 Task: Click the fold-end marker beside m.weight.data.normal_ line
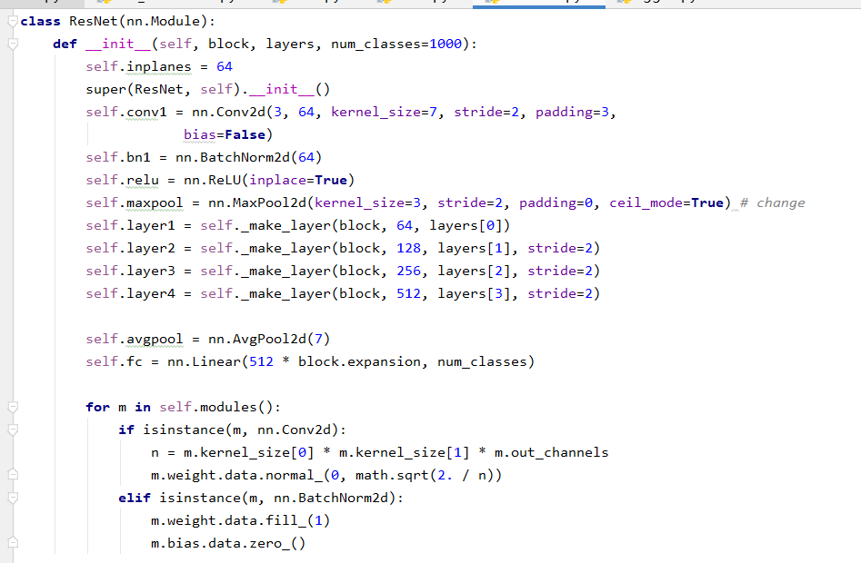[13, 475]
